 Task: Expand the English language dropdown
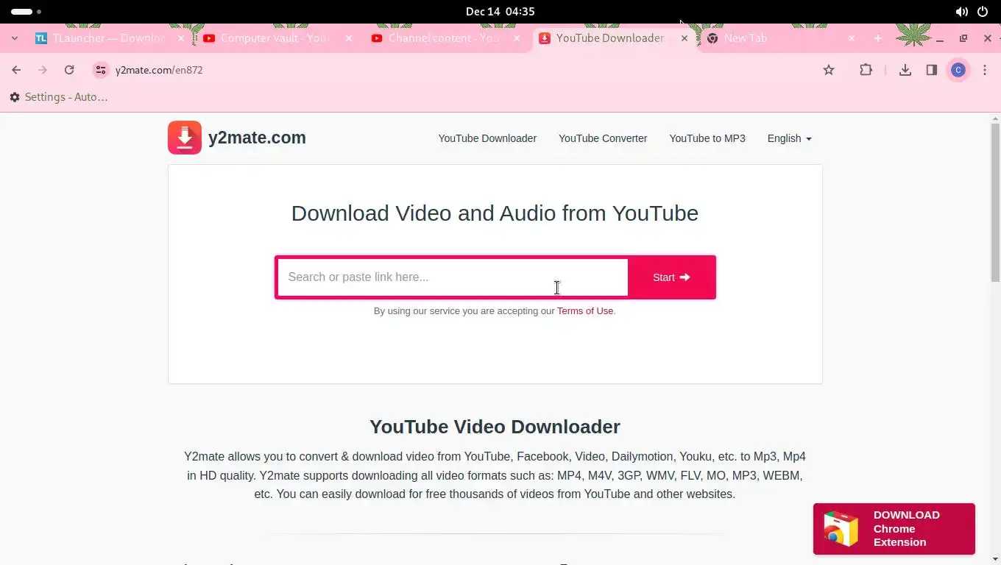(789, 138)
